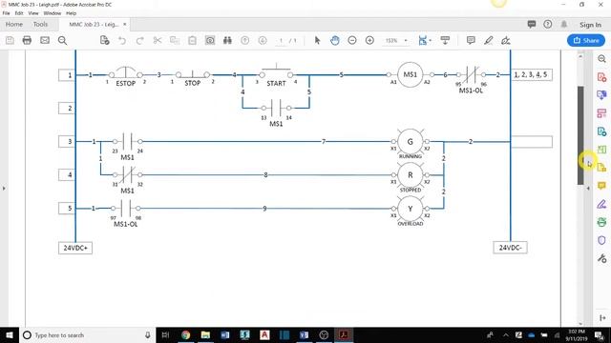Collapse the right tools pane

coord(602,317)
